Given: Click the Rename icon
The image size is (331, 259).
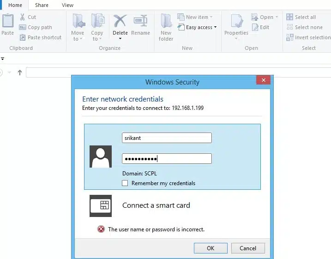Looking at the screenshot, I should (140, 21).
